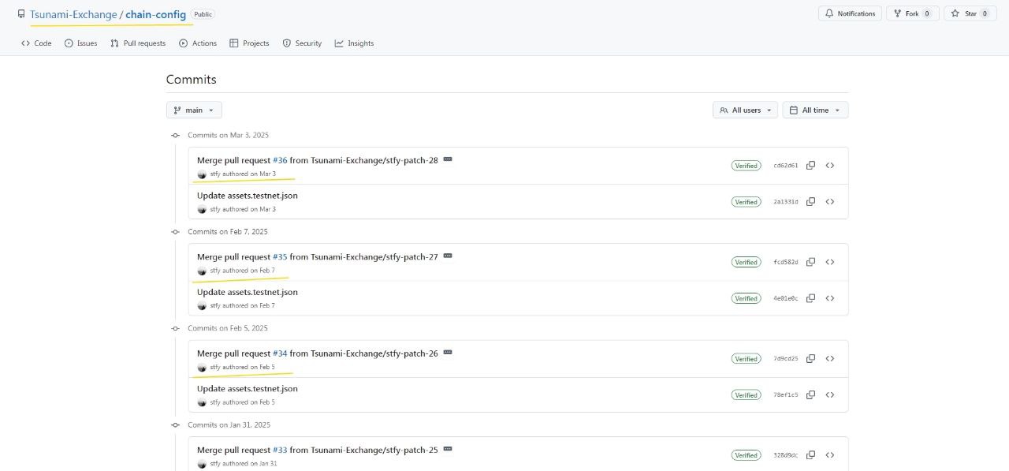Open the All time date filter
The image size is (1009, 471).
click(x=815, y=110)
